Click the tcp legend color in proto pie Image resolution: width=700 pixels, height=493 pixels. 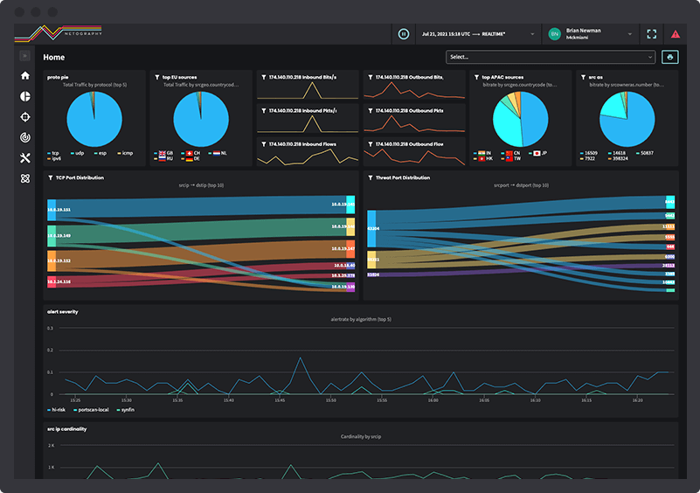coord(49,153)
